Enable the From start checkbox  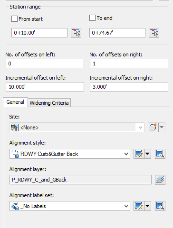14,19
